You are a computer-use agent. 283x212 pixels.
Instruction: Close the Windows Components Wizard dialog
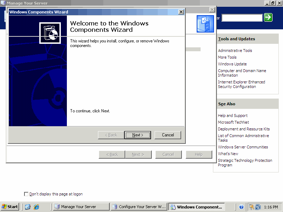tap(181, 12)
